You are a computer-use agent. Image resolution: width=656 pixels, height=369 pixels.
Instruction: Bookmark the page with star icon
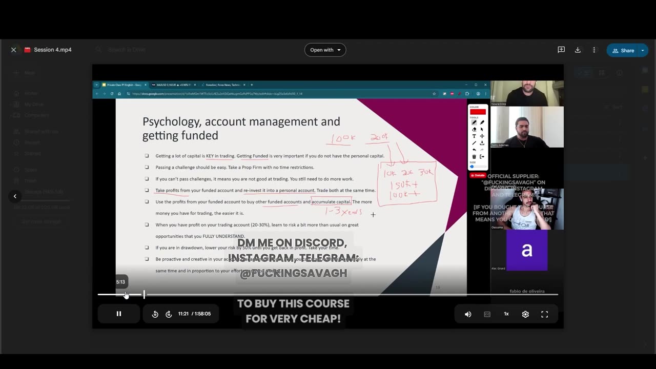pos(434,94)
